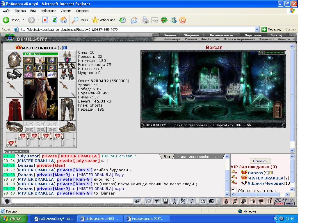This screenshot has height=223, width=317.
Task: Open the Назад history dropdown arrow
Action: click(24, 20)
